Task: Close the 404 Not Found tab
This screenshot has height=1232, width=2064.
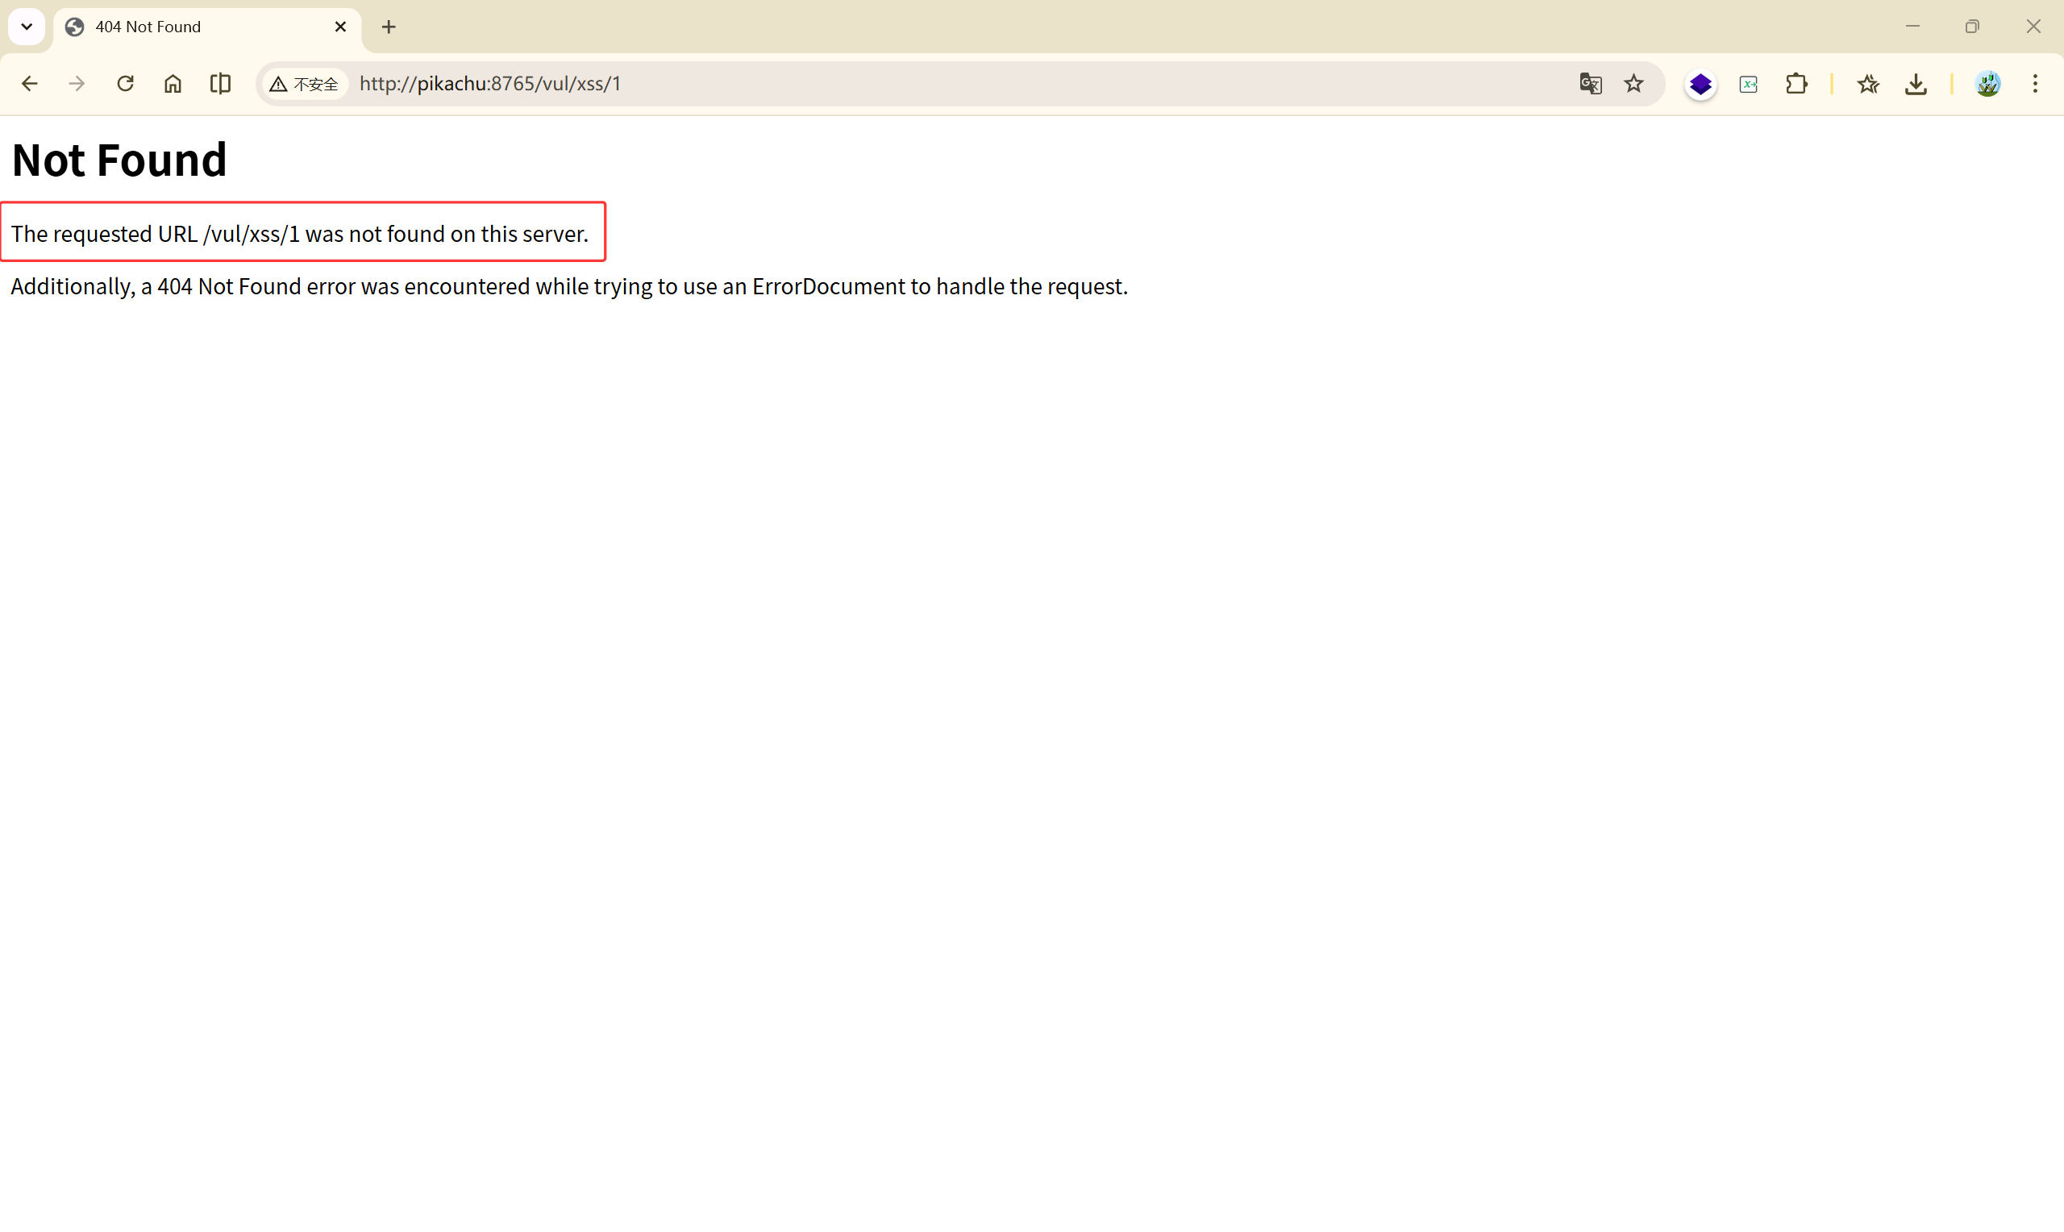Action: coord(340,27)
